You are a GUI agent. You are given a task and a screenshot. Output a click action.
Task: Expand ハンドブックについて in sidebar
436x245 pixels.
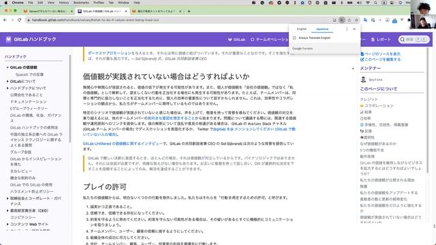7,88
